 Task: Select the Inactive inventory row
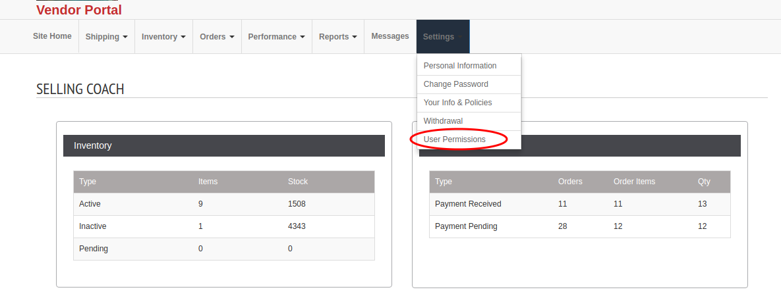(x=224, y=226)
